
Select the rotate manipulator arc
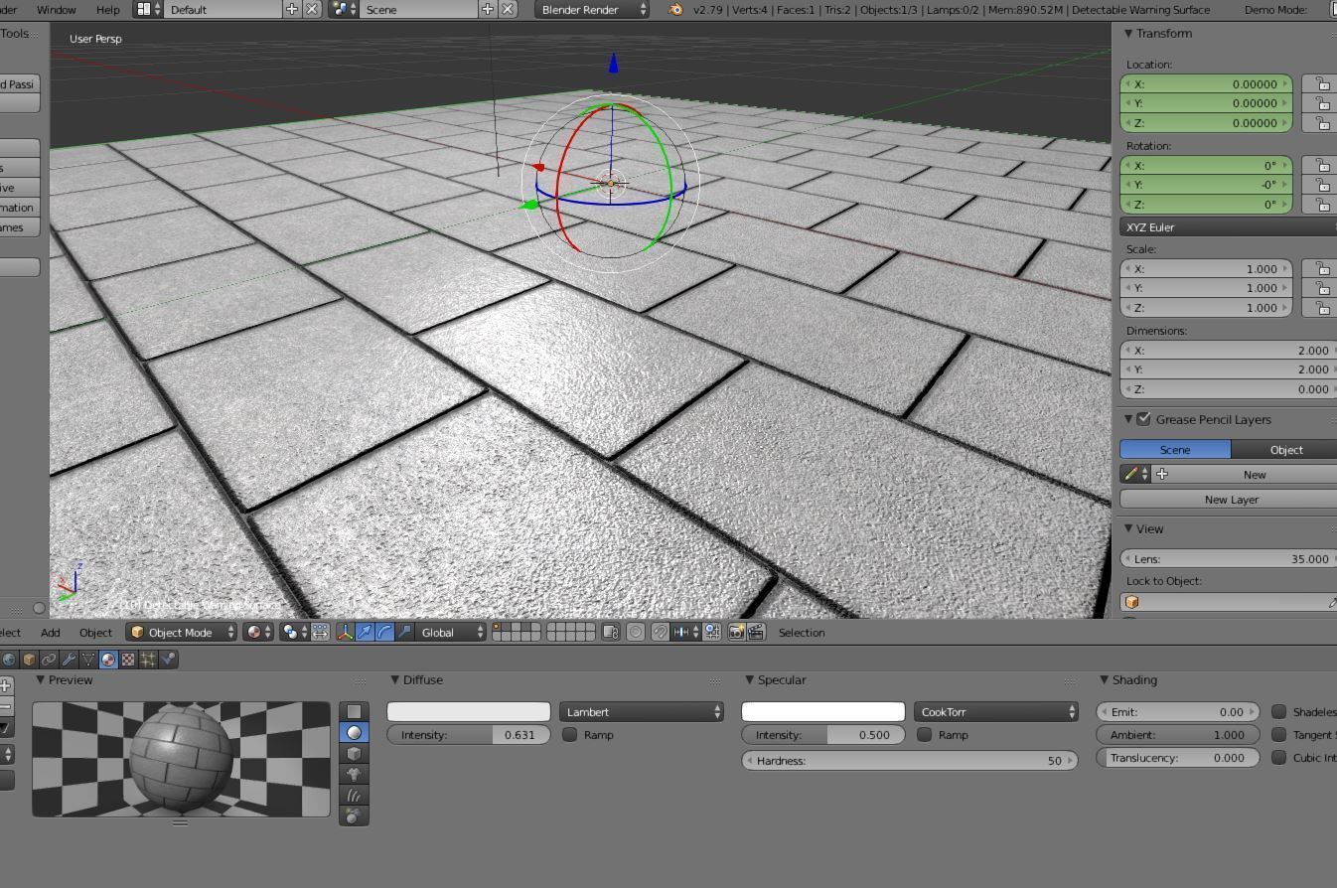(384, 632)
